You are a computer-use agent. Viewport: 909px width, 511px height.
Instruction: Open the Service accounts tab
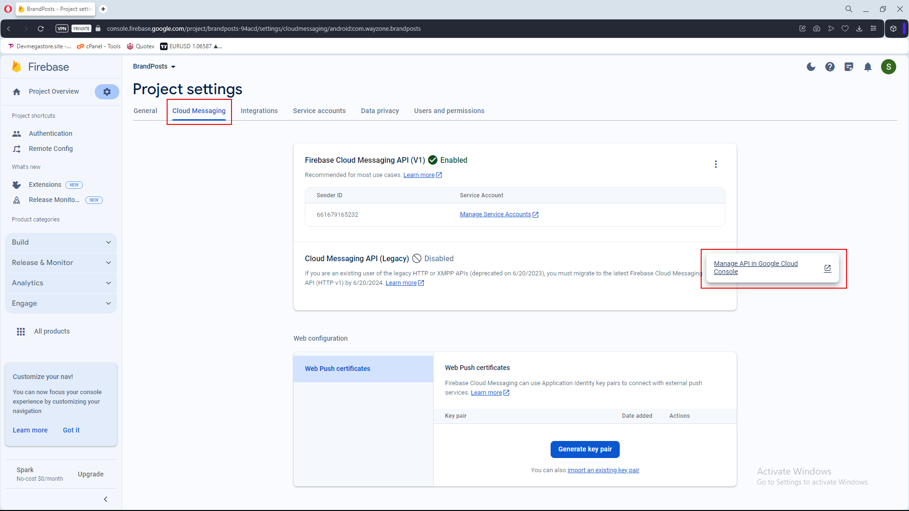(319, 111)
